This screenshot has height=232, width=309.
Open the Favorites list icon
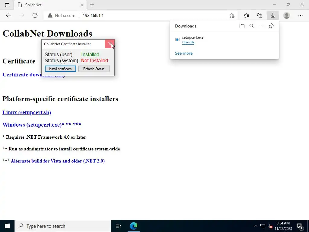246,15
